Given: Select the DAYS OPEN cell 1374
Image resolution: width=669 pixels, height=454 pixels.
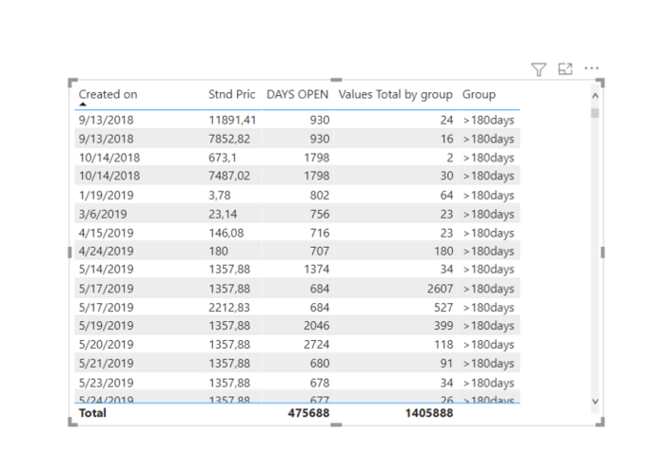Looking at the screenshot, I should (317, 269).
